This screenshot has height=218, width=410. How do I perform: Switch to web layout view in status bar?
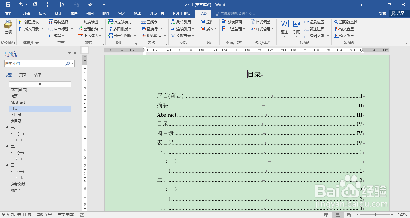[x=349, y=214]
